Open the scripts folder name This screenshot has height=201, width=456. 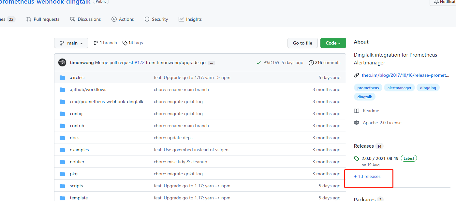click(x=76, y=186)
